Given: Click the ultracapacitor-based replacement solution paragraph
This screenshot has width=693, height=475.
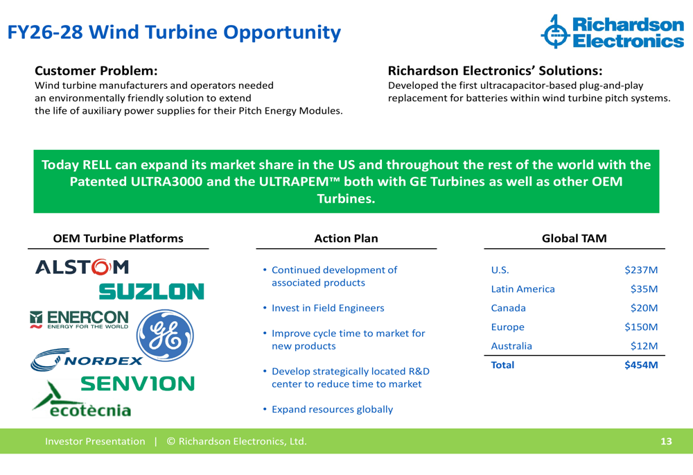Looking at the screenshot, I should tap(529, 92).
